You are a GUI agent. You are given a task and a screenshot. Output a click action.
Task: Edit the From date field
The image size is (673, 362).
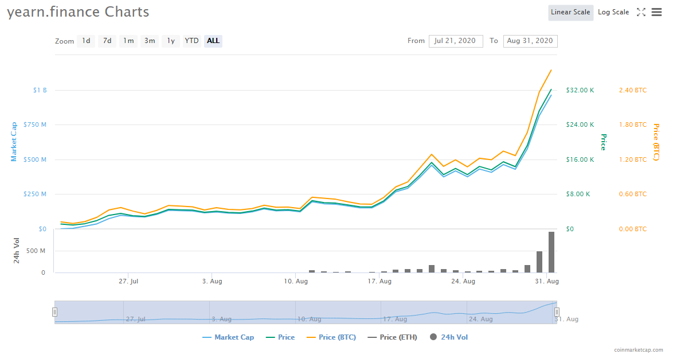point(455,41)
